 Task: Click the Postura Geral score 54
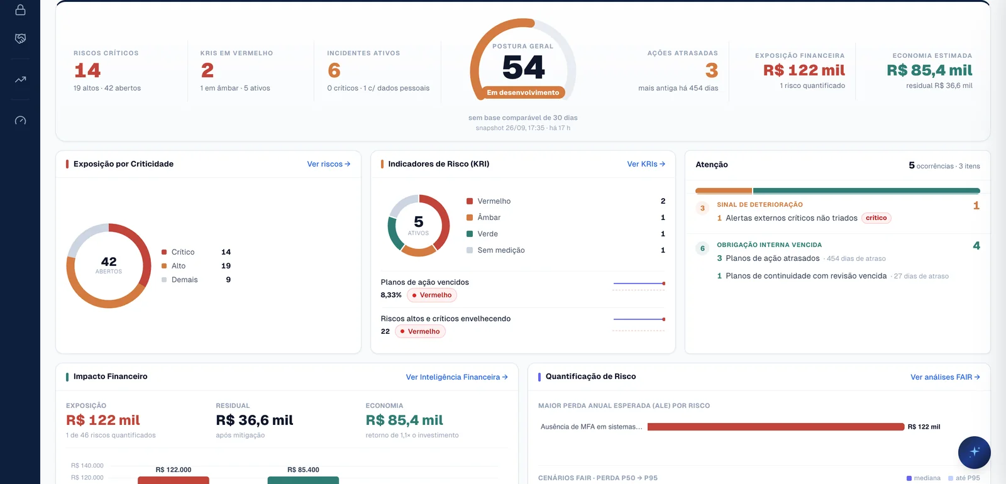[x=523, y=67]
